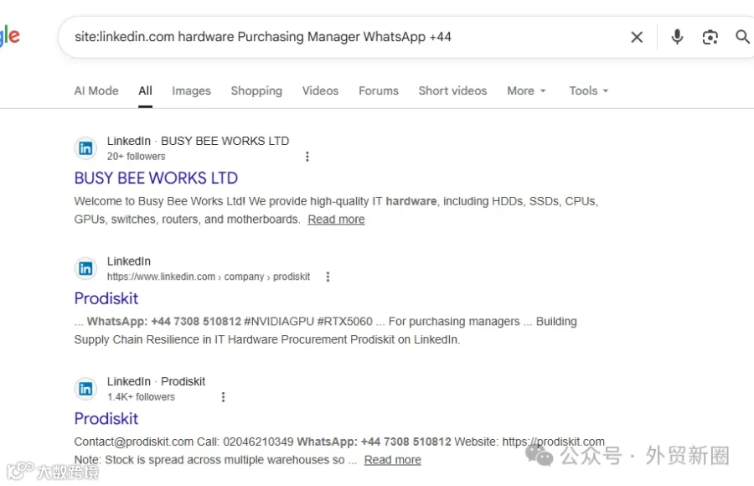754x486 pixels.
Task: Expand the More dropdown
Action: click(527, 90)
